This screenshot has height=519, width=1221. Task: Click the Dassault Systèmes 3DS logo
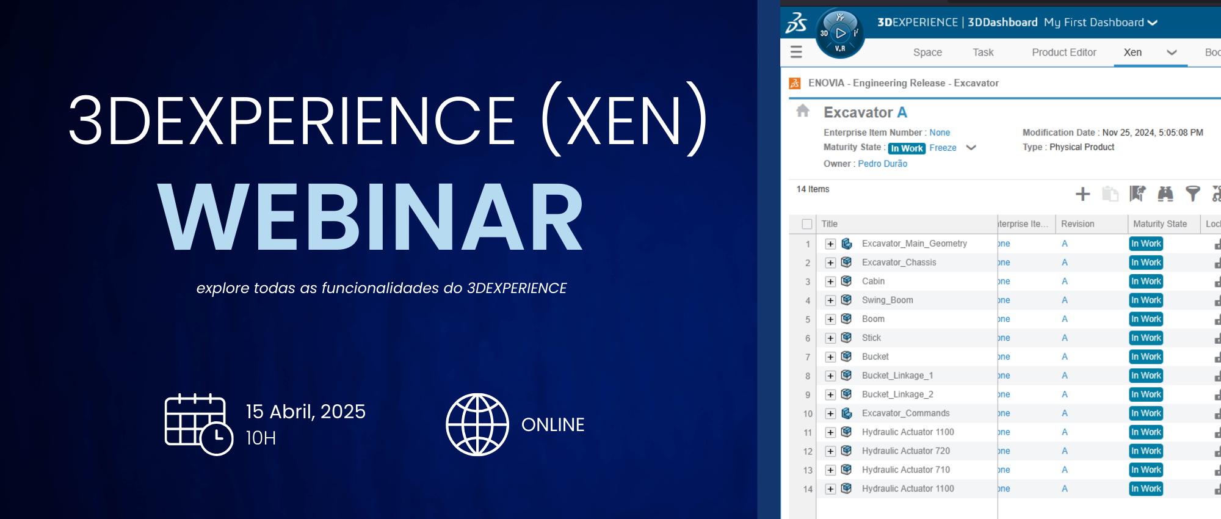(796, 23)
